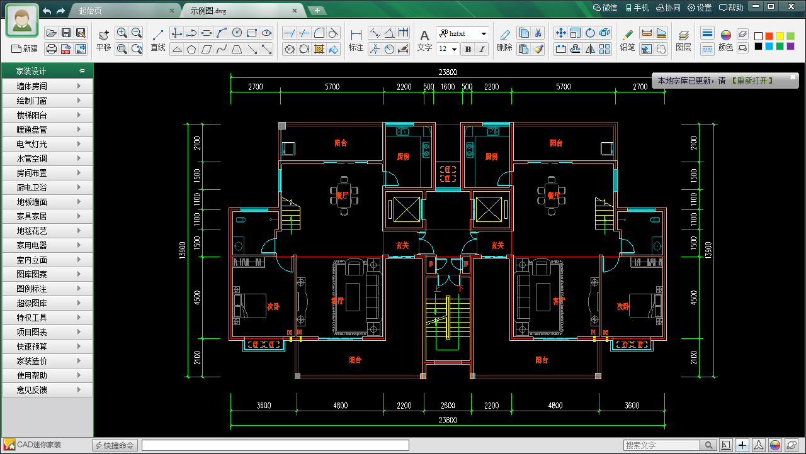Toggle crosshair cursor button in status bar
Screen dimensions: 806x454
point(742,445)
